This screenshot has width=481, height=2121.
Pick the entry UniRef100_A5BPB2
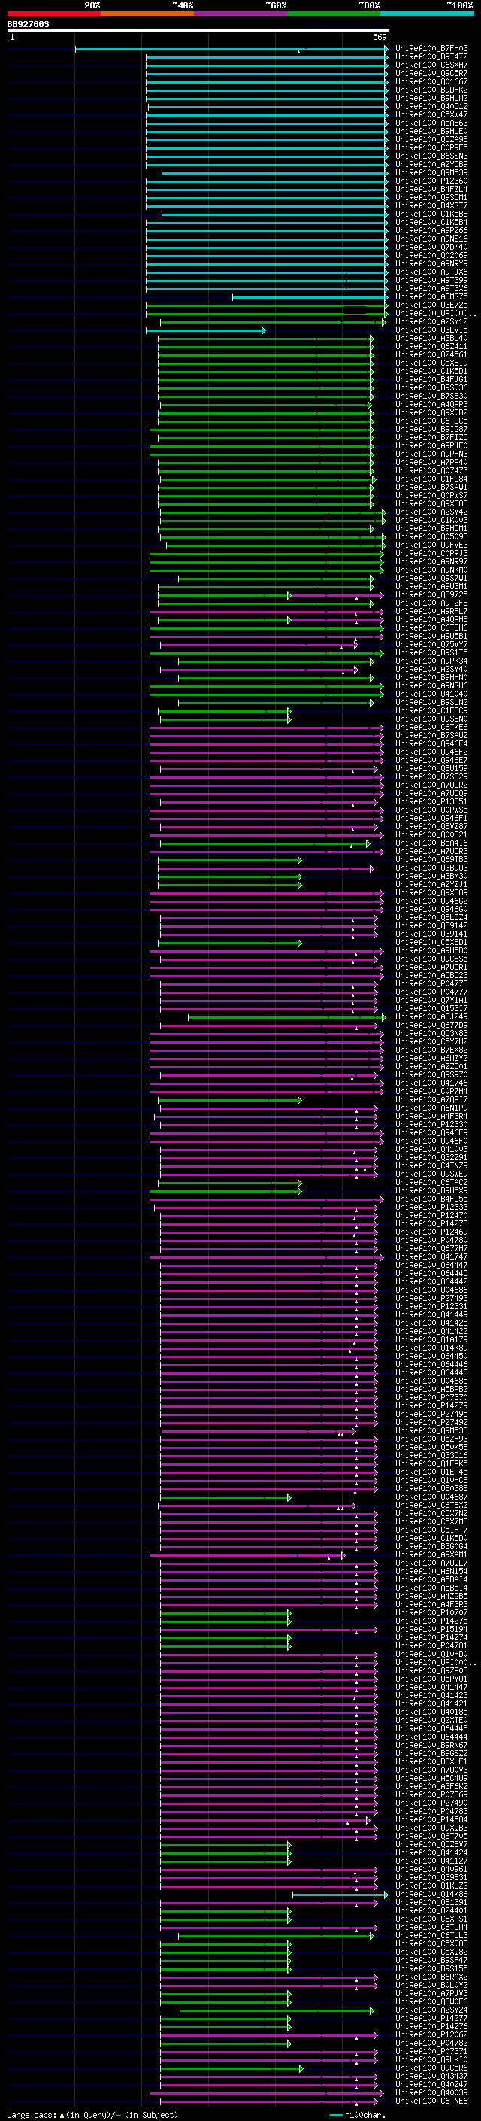(x=431, y=1389)
